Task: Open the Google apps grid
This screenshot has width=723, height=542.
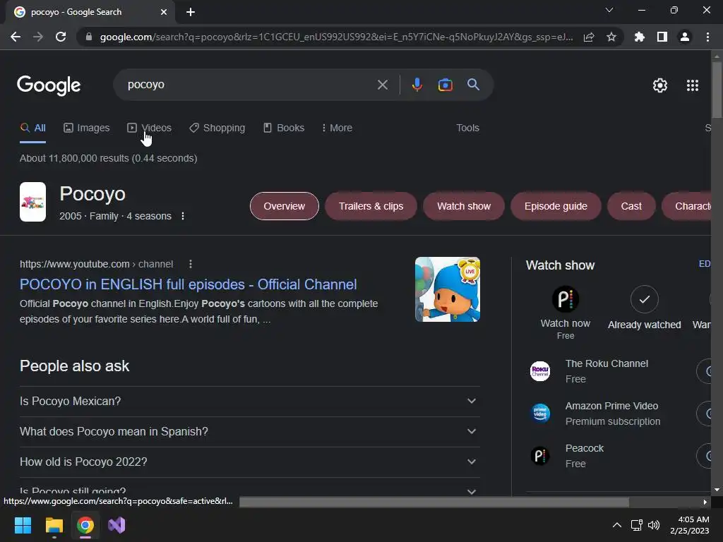Action: [693, 85]
